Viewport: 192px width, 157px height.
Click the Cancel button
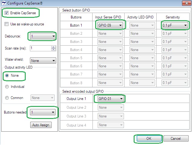(x=176, y=138)
